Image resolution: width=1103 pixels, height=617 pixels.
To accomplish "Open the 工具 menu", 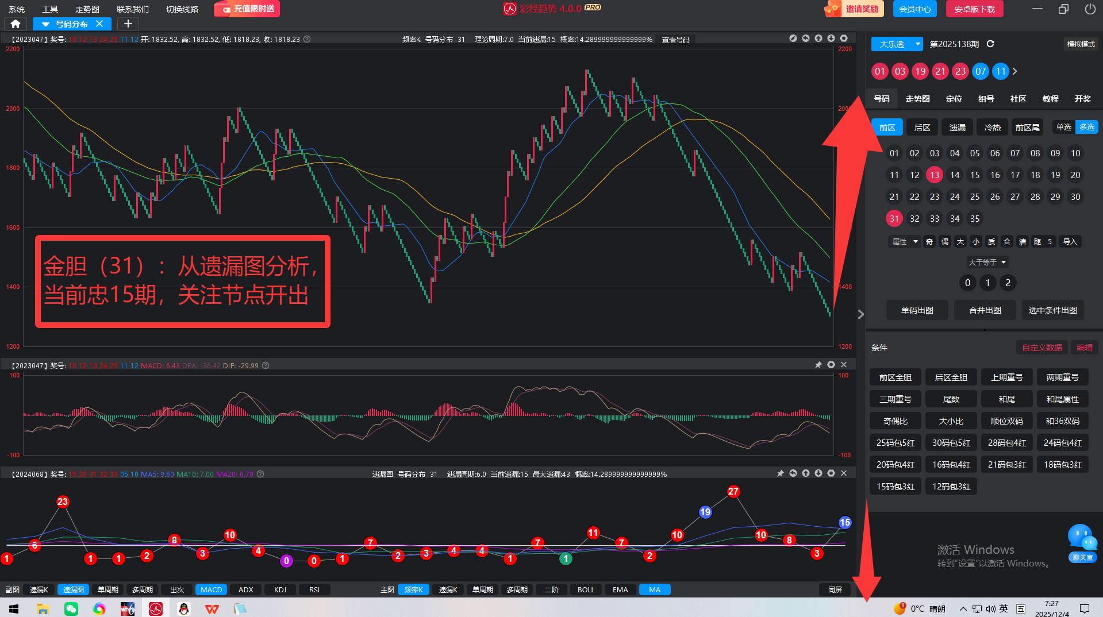I will pos(50,9).
